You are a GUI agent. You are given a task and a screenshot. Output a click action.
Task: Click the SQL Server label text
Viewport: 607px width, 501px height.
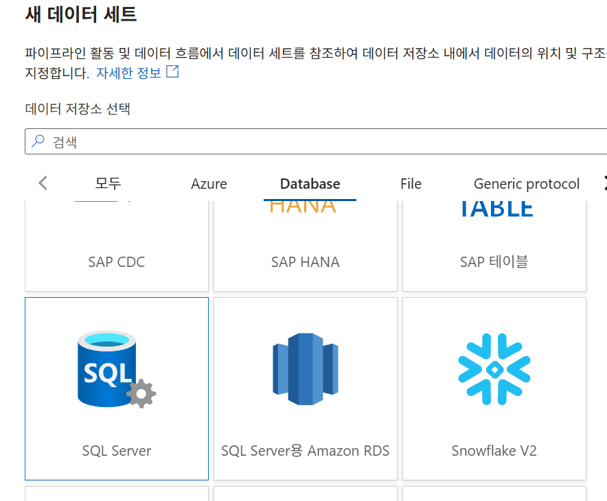click(x=117, y=451)
